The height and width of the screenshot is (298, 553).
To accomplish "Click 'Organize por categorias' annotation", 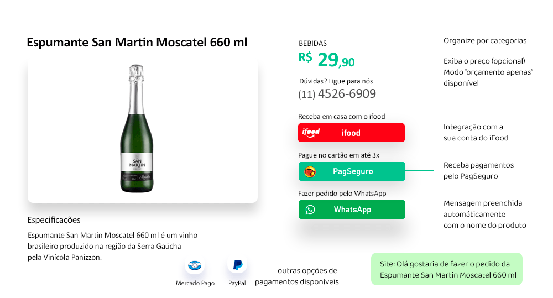I will click(485, 41).
